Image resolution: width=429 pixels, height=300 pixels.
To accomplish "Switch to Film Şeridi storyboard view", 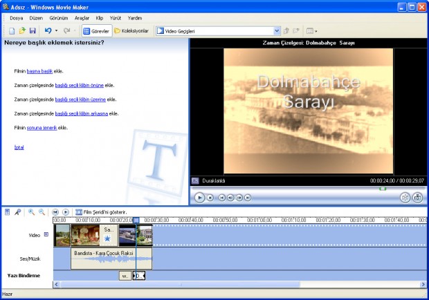I will coord(101,212).
